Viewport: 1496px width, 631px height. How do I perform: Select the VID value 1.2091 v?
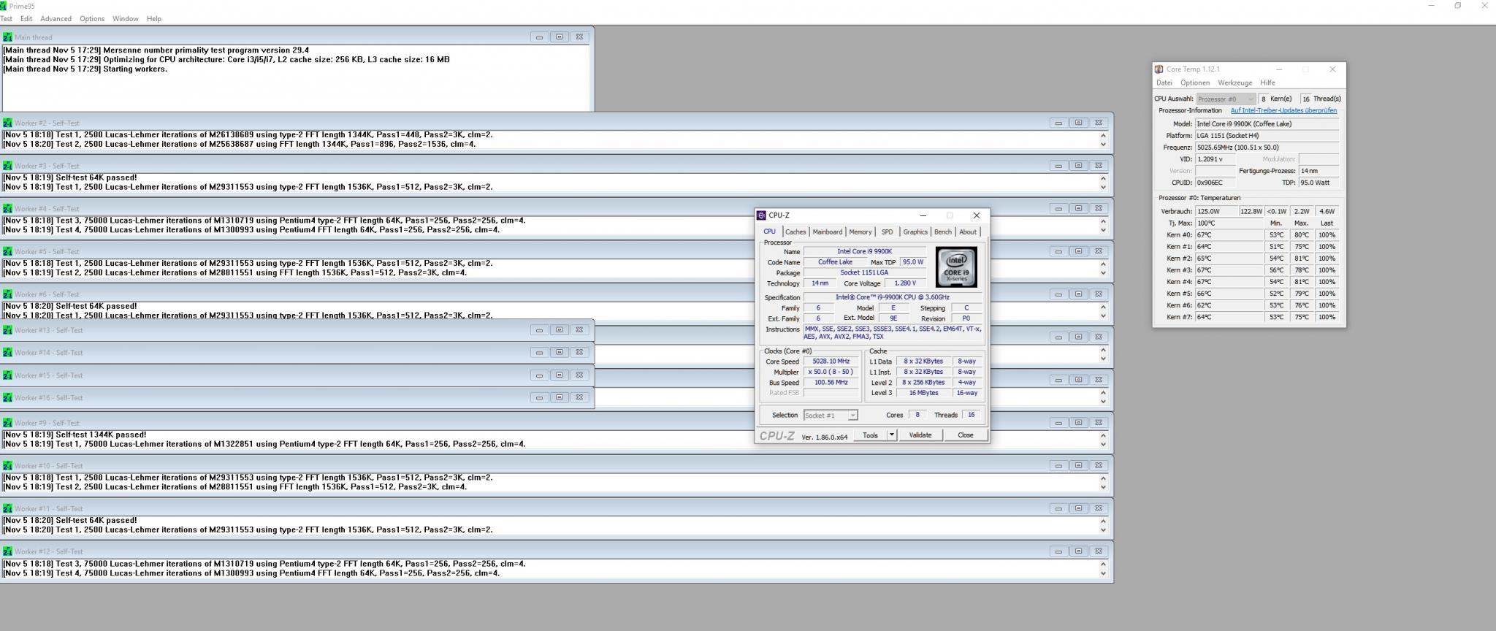[1215, 159]
